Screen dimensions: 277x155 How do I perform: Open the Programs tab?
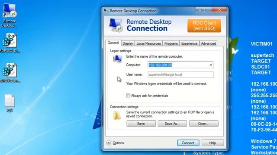(x=171, y=43)
